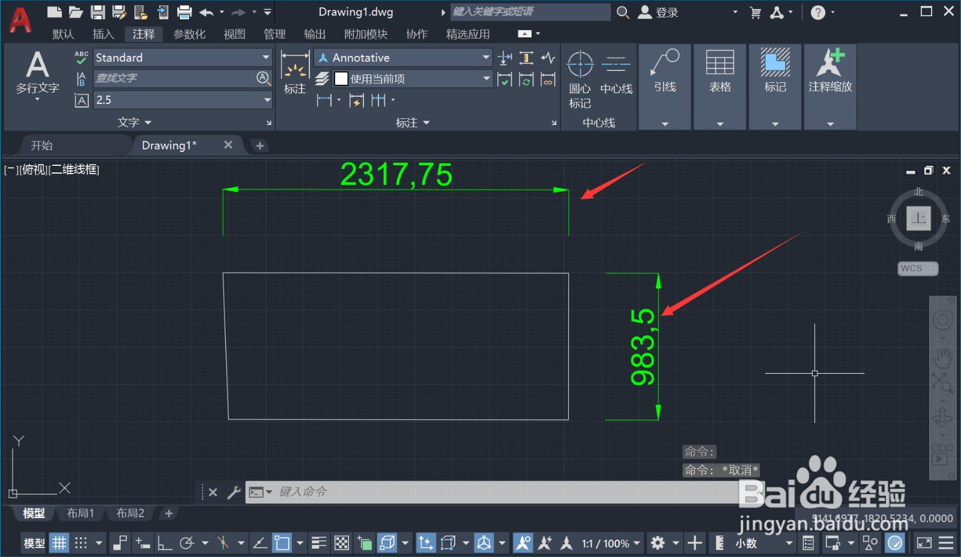
Task: Add a new layout with plus button
Action: pyautogui.click(x=169, y=513)
